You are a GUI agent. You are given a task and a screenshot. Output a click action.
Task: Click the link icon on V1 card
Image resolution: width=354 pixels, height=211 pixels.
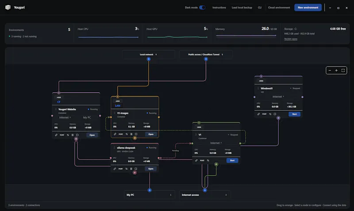(x=196, y=160)
